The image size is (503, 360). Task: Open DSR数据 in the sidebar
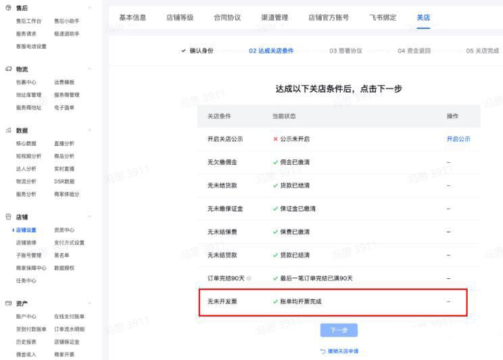64,182
